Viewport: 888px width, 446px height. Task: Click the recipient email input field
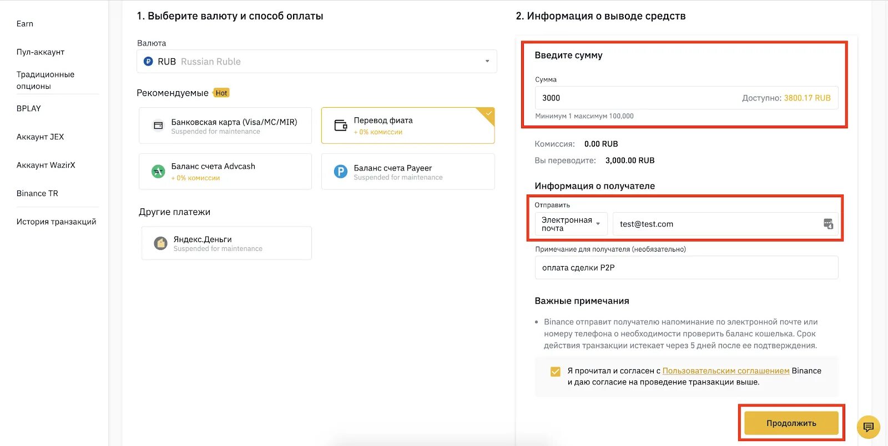(x=725, y=224)
